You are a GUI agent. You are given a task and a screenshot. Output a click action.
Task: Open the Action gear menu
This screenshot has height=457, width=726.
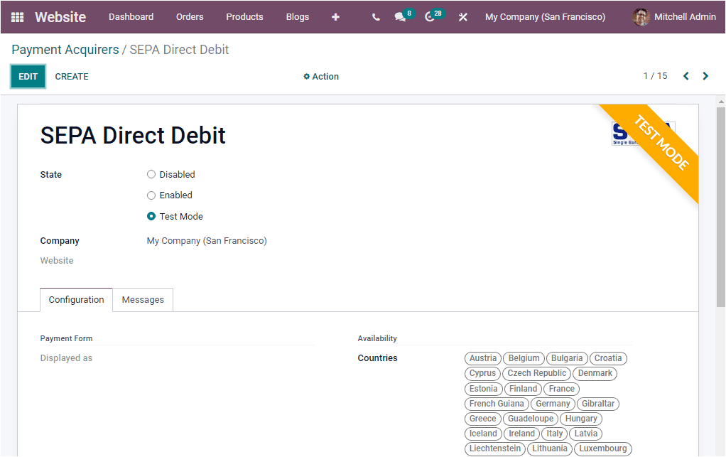tap(320, 76)
